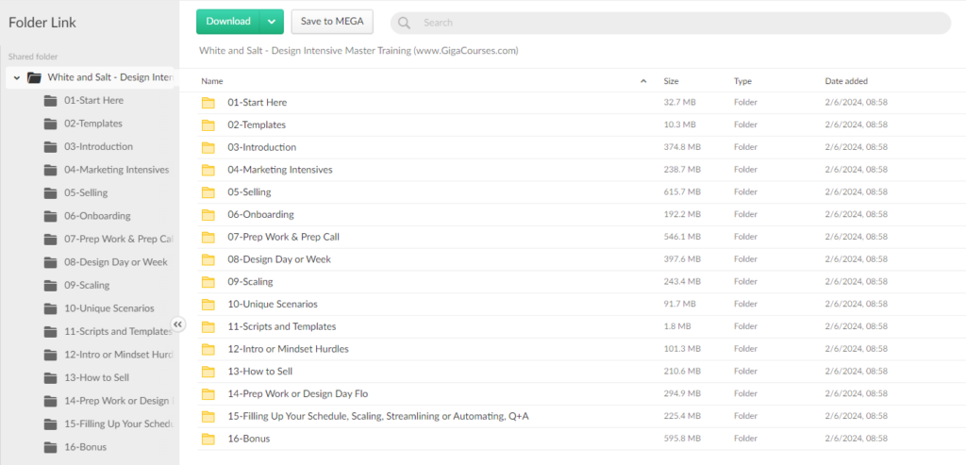
Task: Collapse the sidebar with double-chevron button
Action: coord(178,324)
